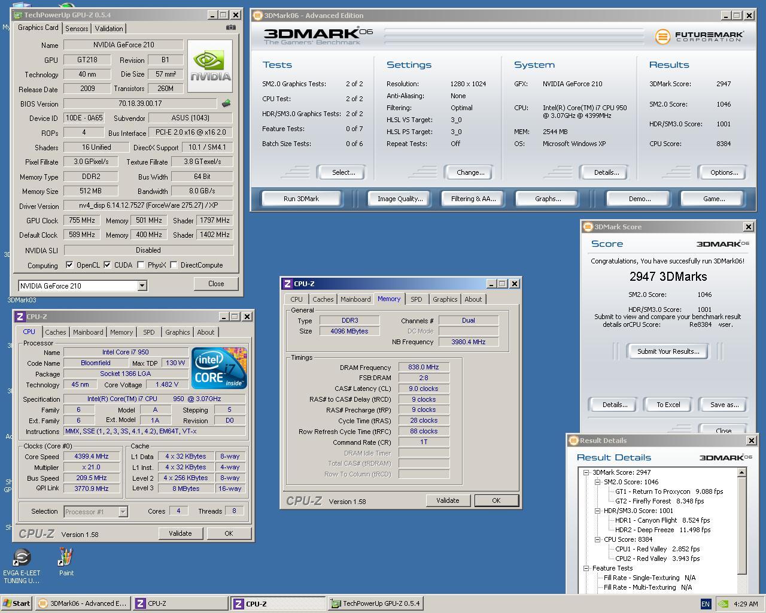Click the Result Details title bar icon
This screenshot has width=766, height=613.
(x=573, y=441)
